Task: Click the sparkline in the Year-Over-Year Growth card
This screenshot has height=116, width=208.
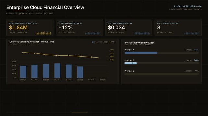Action: [x=92, y=33]
